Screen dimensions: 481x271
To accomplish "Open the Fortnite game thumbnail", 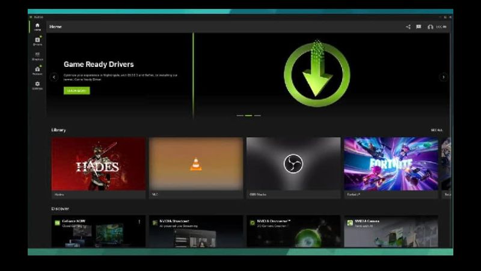I will (391, 164).
